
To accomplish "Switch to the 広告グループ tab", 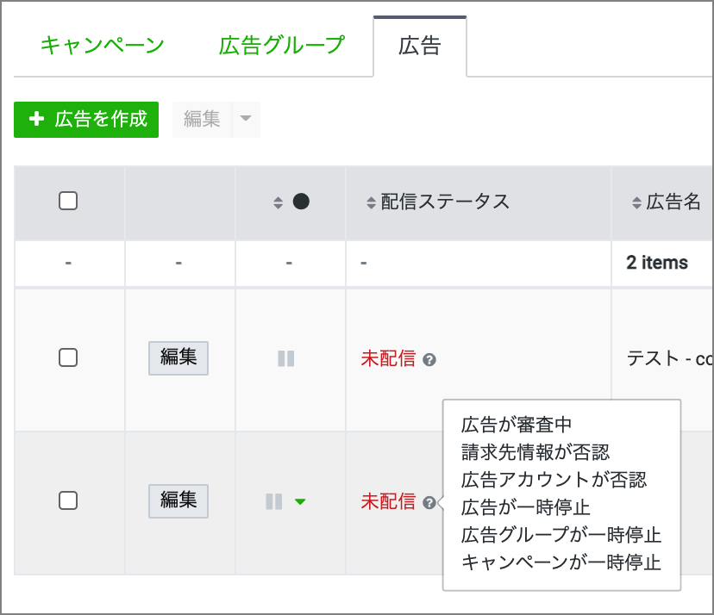I will (x=282, y=46).
